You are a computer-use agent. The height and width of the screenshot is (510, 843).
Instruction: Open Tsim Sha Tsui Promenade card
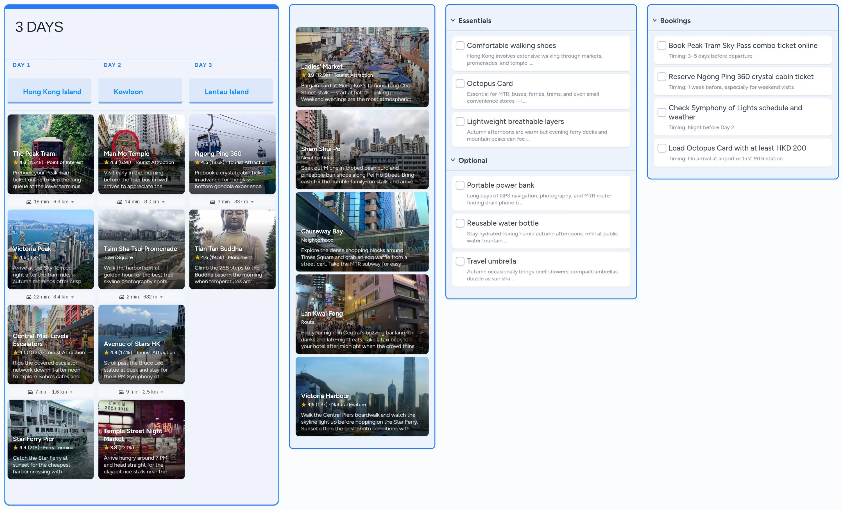pyautogui.click(x=142, y=249)
